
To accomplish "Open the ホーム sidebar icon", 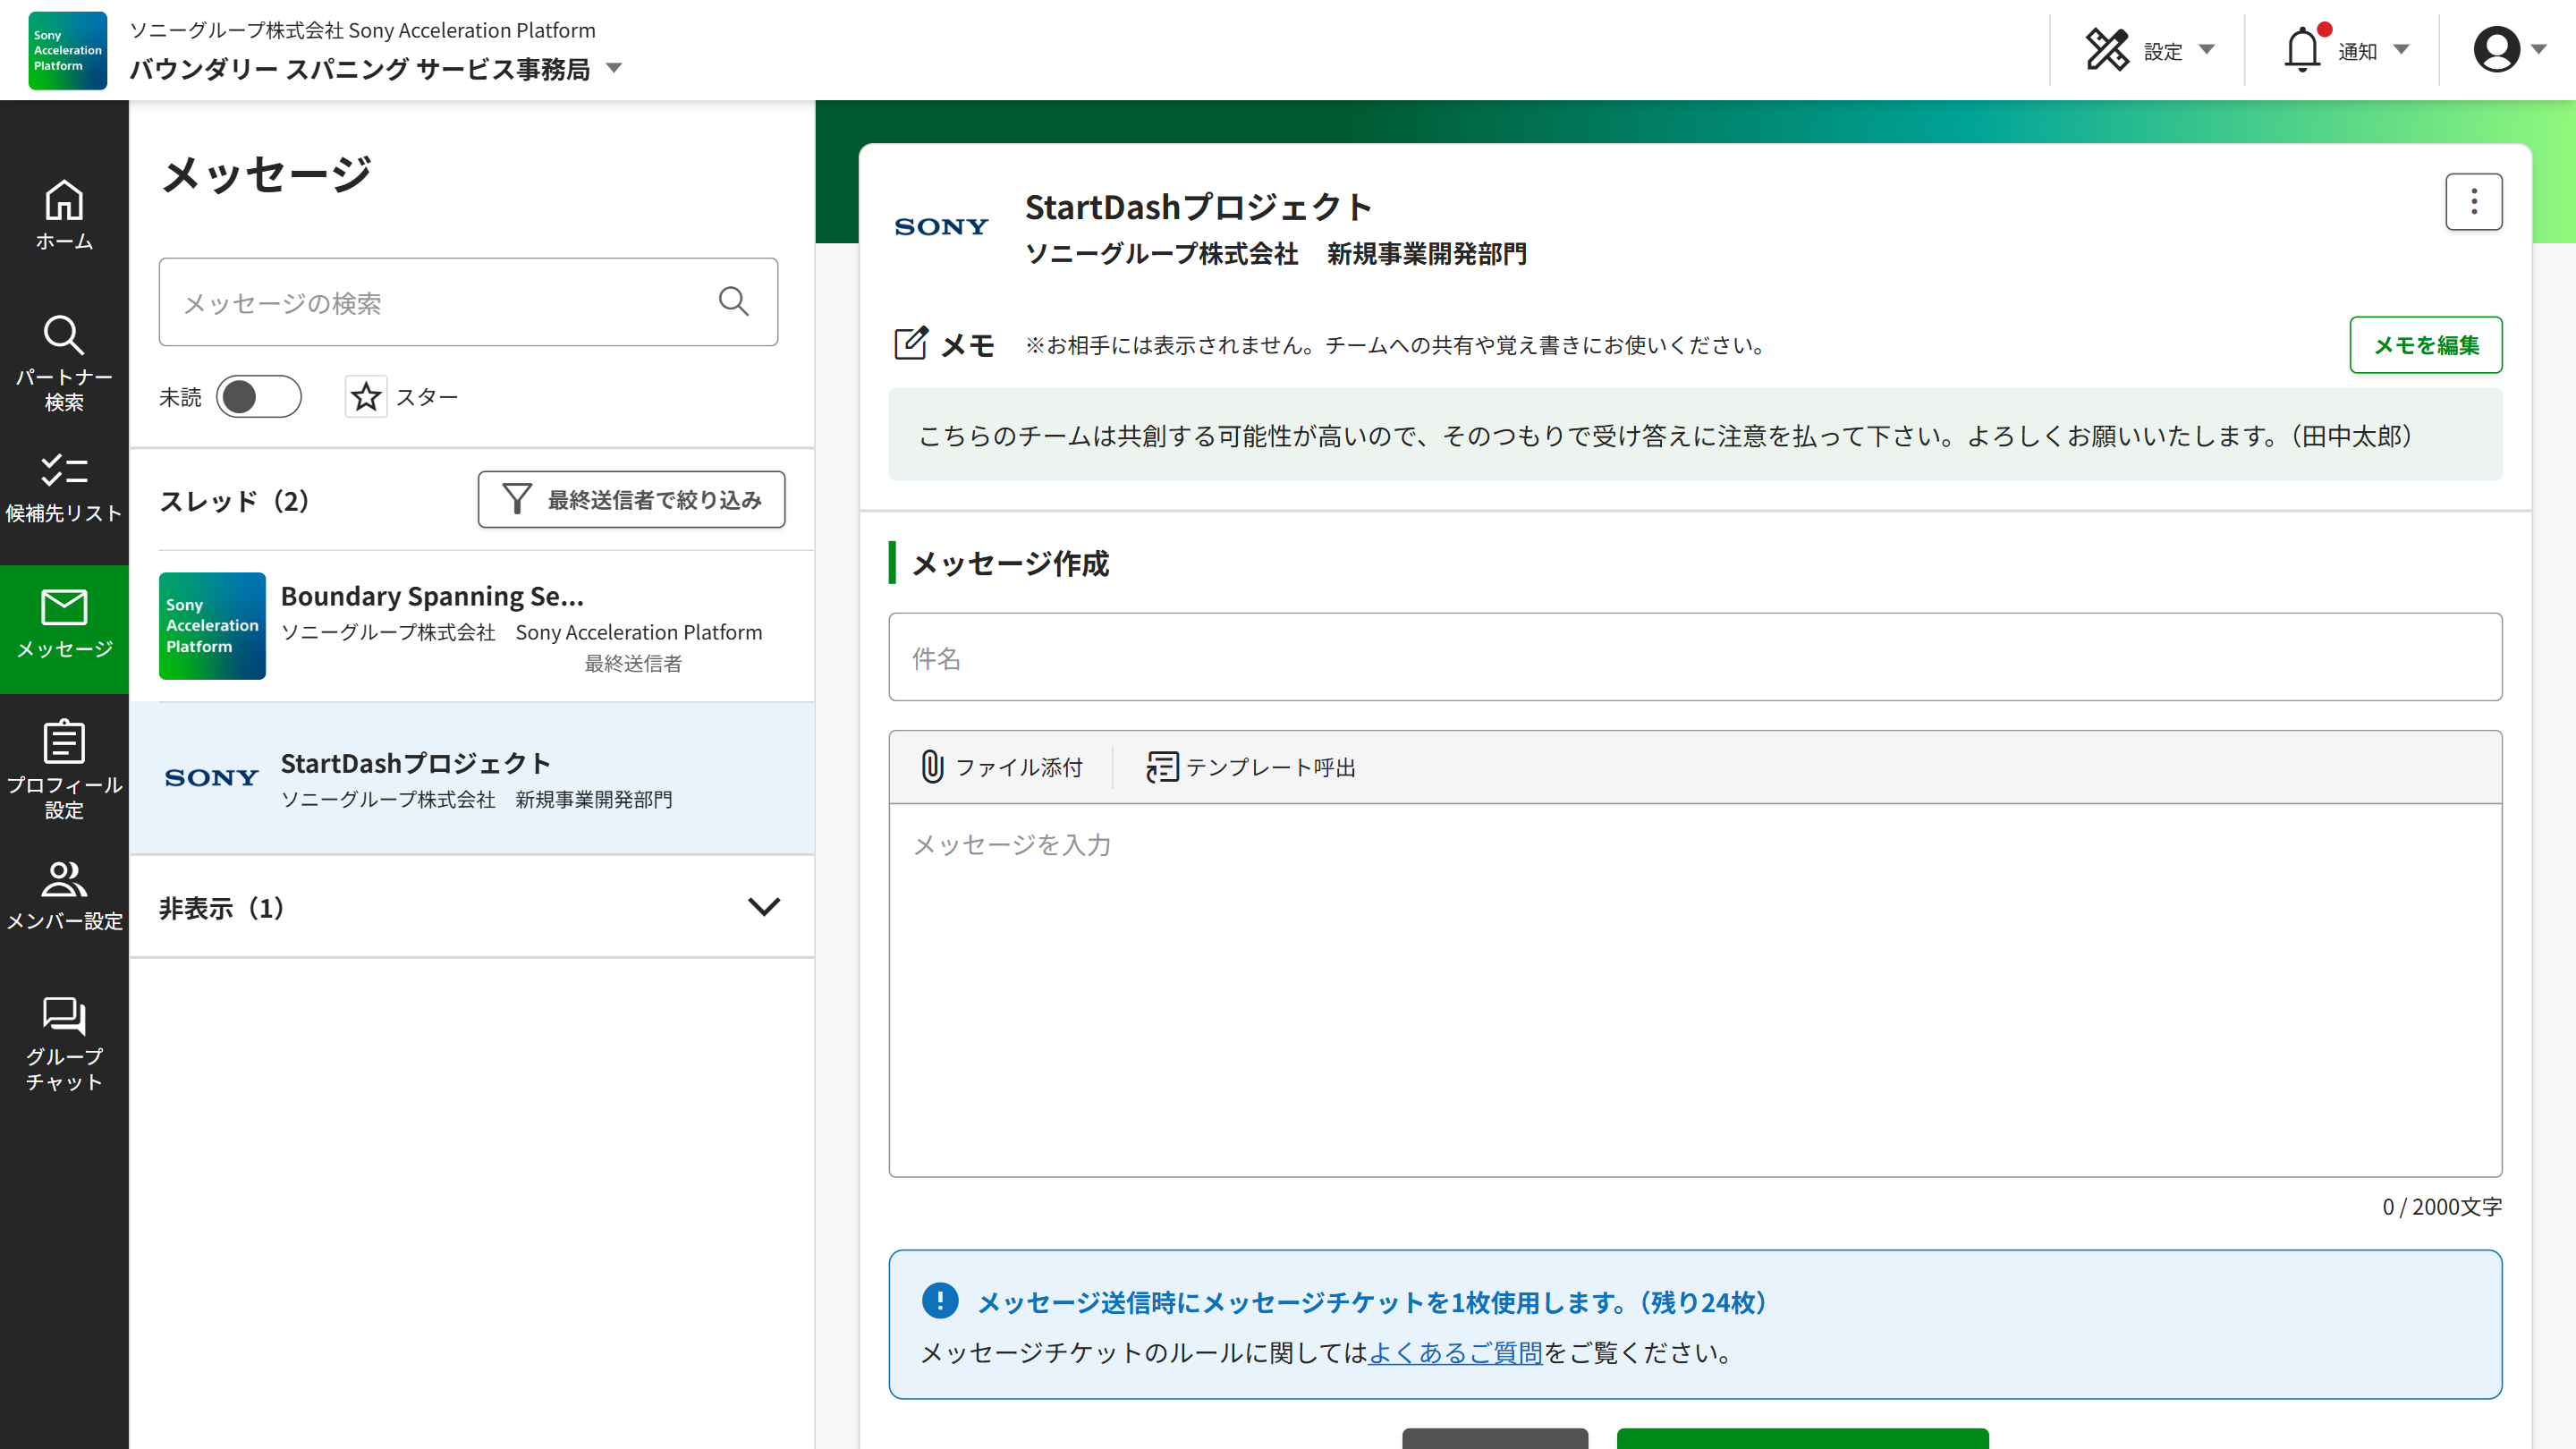I will click(x=64, y=214).
